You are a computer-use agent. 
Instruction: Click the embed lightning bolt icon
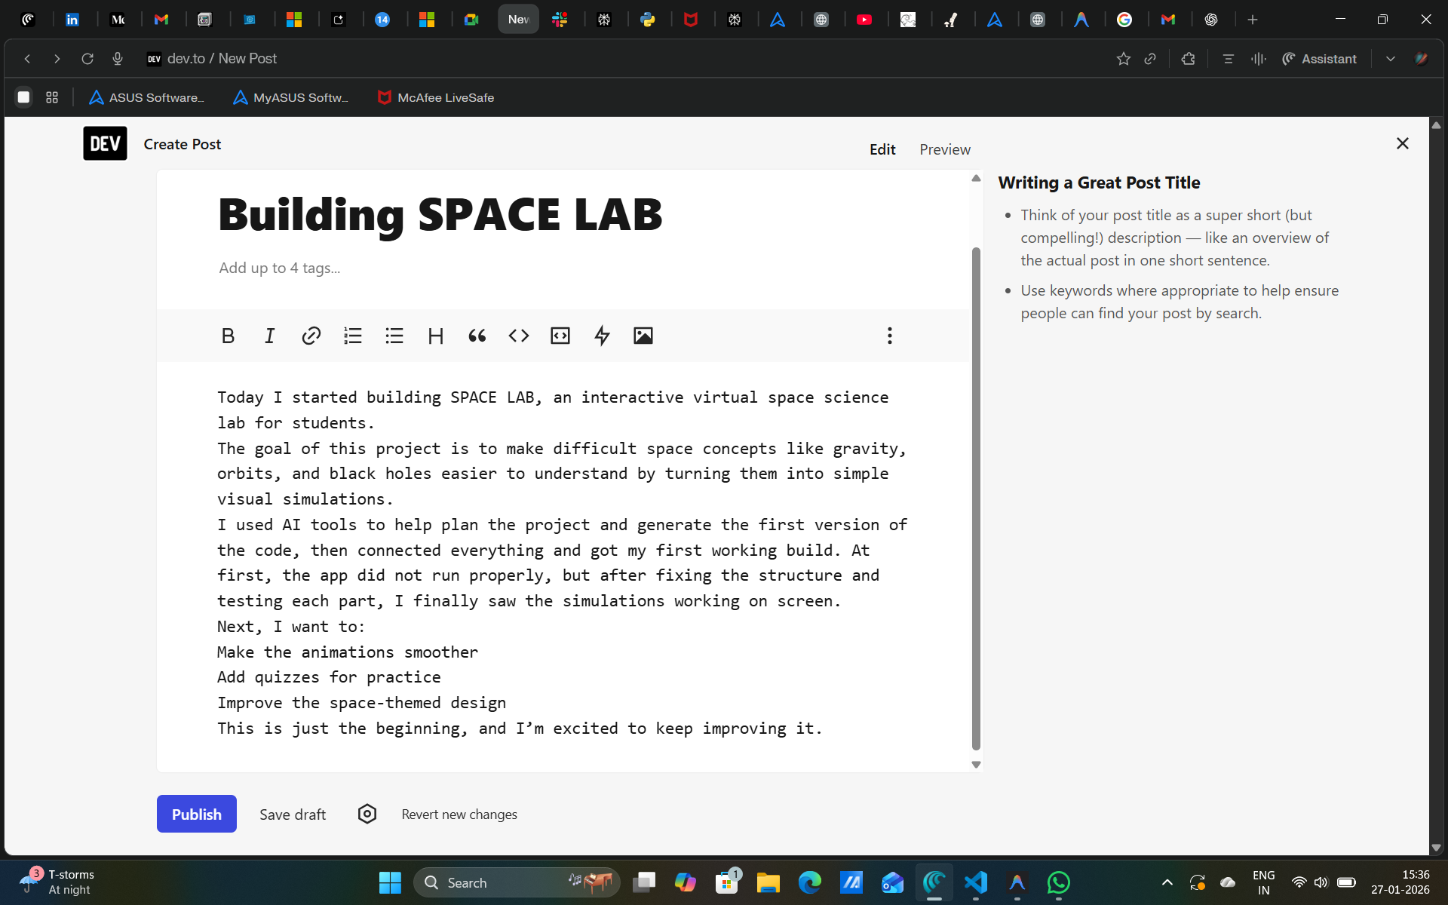[x=601, y=336]
